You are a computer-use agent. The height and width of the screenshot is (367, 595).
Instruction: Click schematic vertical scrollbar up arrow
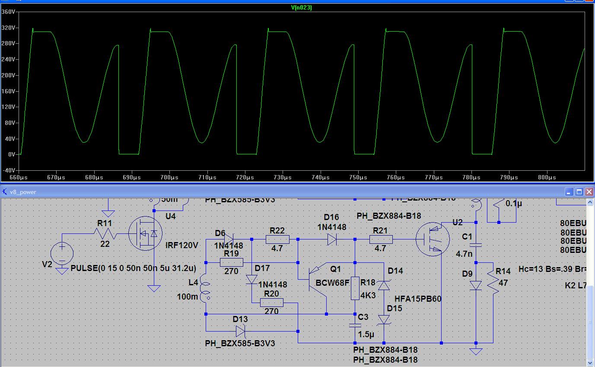tap(590, 203)
